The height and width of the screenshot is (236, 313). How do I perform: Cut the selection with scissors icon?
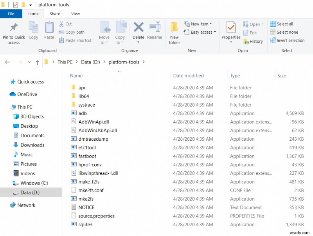(65, 24)
